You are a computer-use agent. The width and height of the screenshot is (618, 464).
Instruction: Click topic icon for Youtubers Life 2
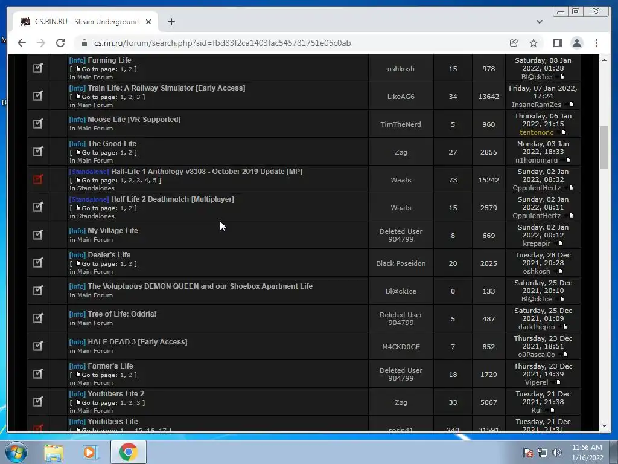[37, 402]
